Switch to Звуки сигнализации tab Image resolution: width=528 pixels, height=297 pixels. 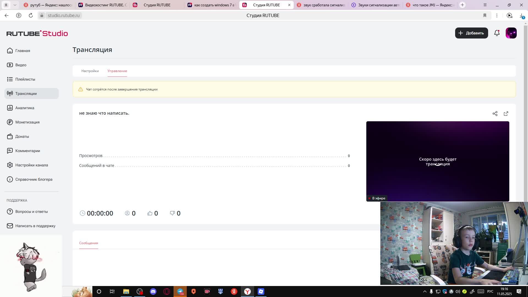[376, 5]
